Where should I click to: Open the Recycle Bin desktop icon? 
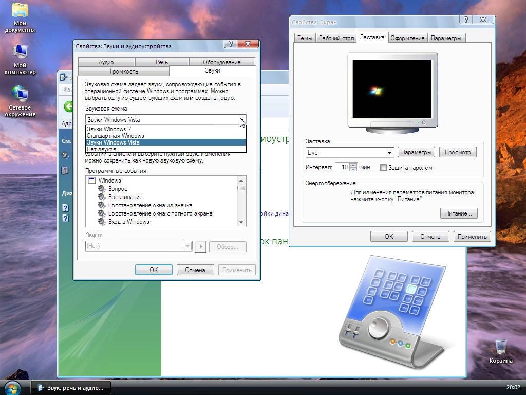click(500, 351)
